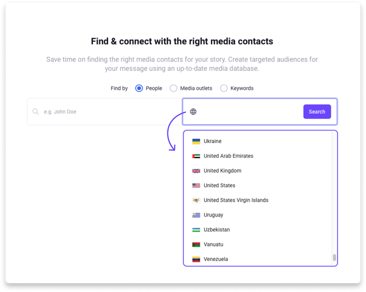Click the United Arab Emirates flag icon
Screen dimensions: 366x292
[x=196, y=156]
